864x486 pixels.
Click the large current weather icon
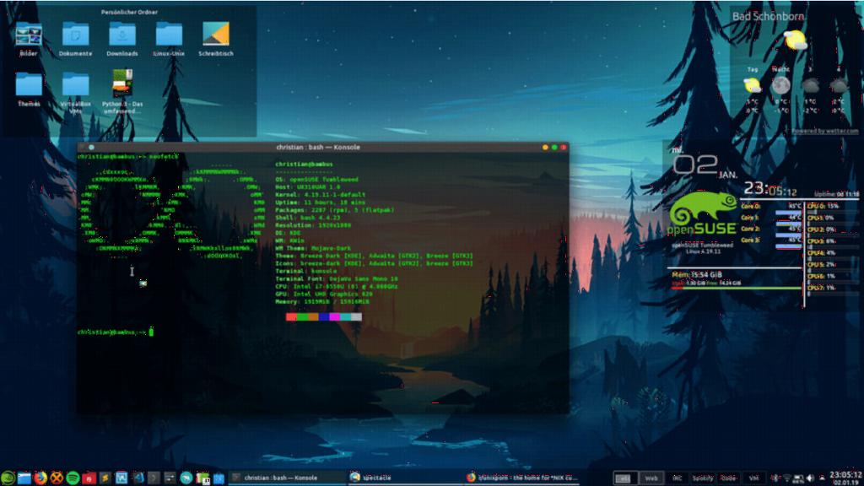click(x=796, y=40)
